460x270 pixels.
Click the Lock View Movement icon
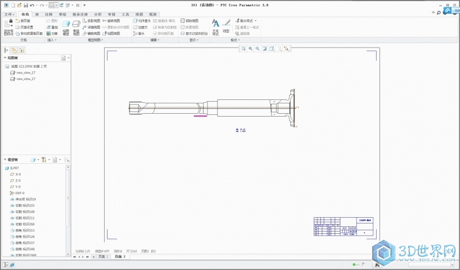pyautogui.click(x=9, y=27)
